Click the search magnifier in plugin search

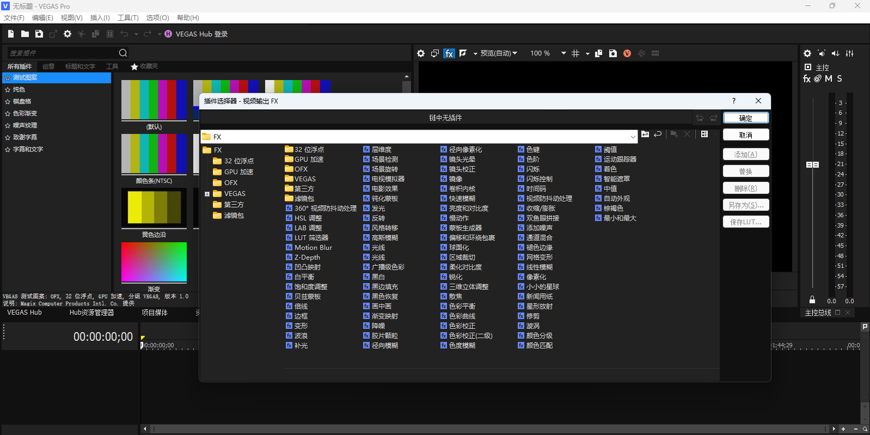coord(123,53)
